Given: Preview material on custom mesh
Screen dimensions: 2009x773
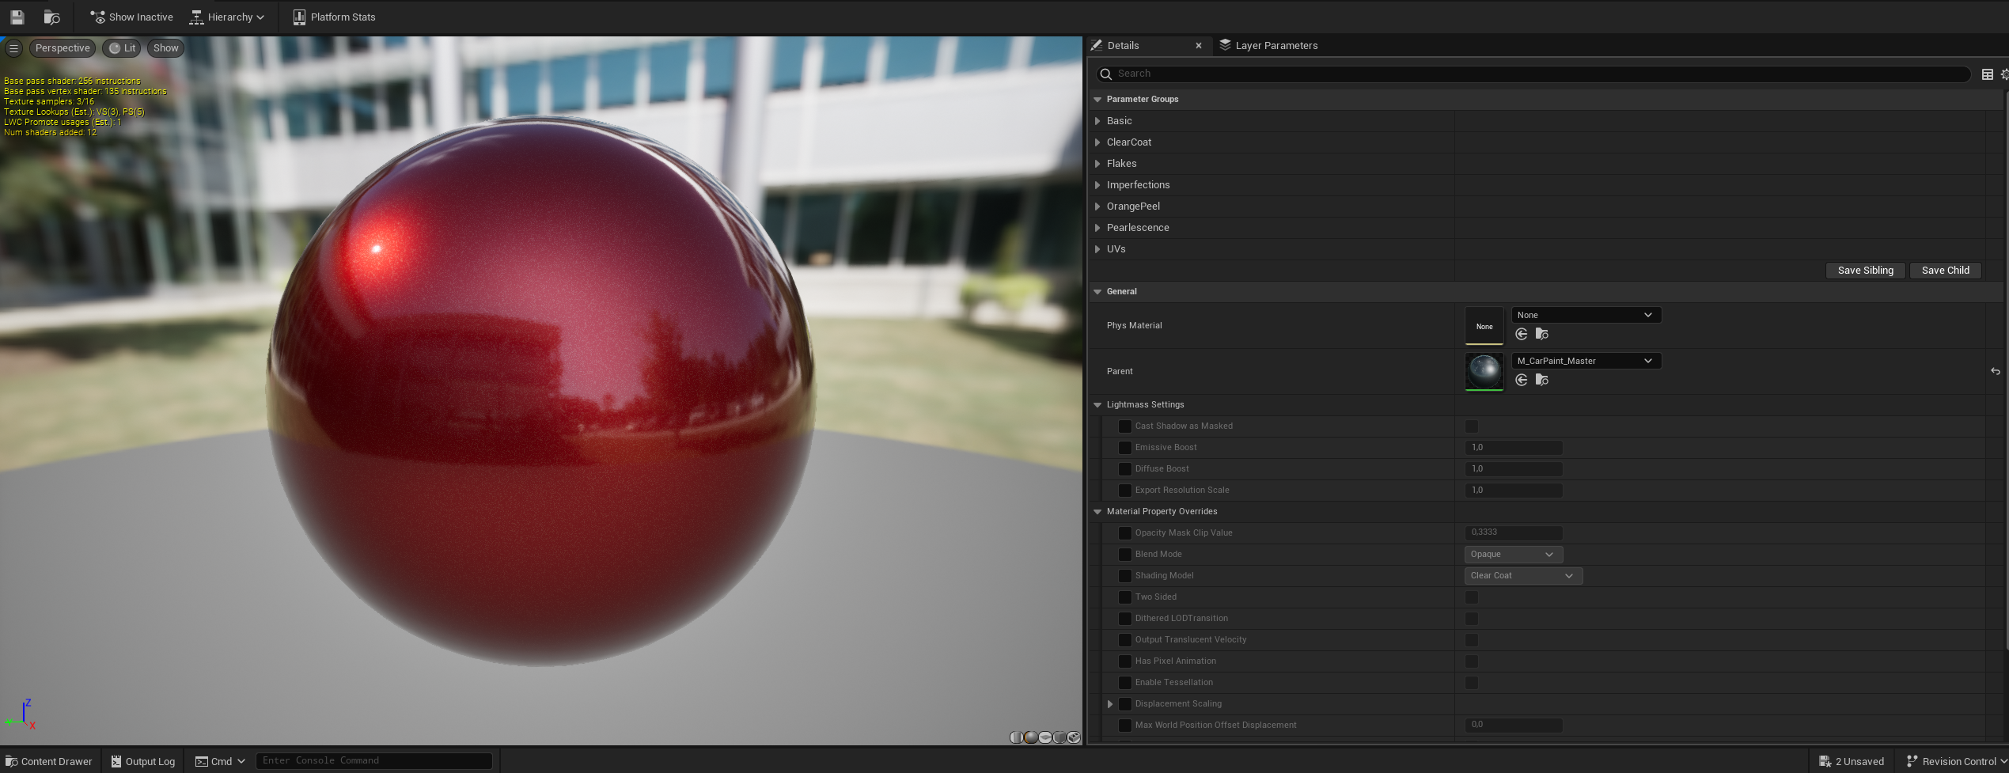Looking at the screenshot, I should (1074, 737).
